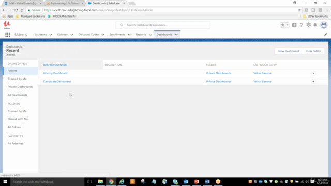Open Word from the taskbar
Image resolution: width=331 pixels, height=186 pixels.
click(207, 182)
